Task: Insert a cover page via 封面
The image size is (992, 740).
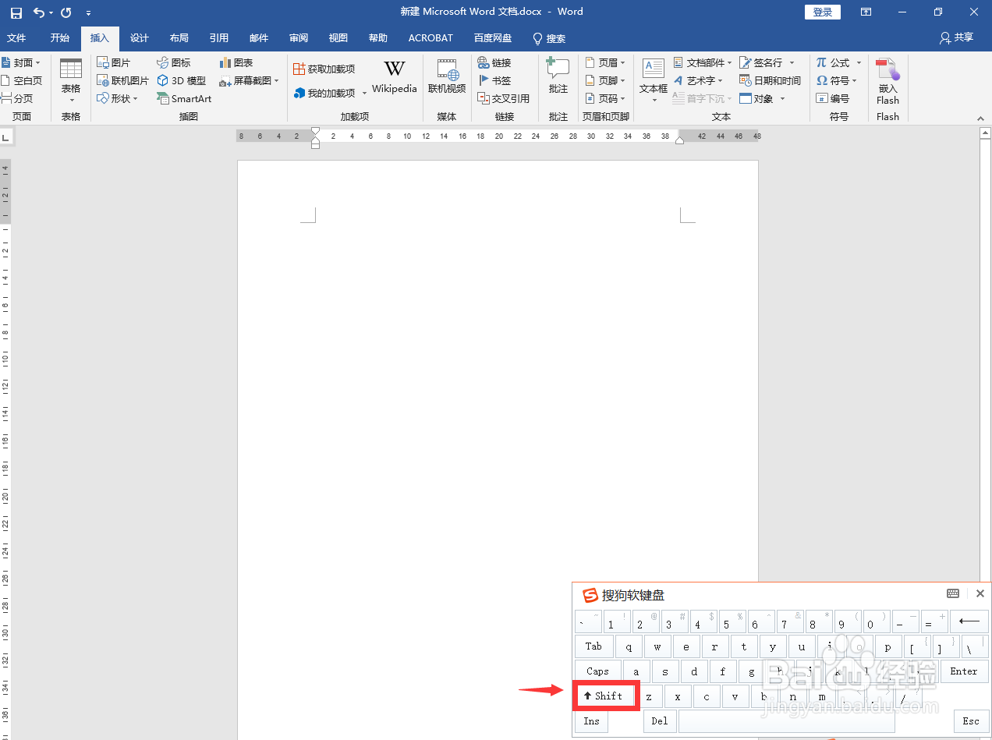Action: (21, 62)
